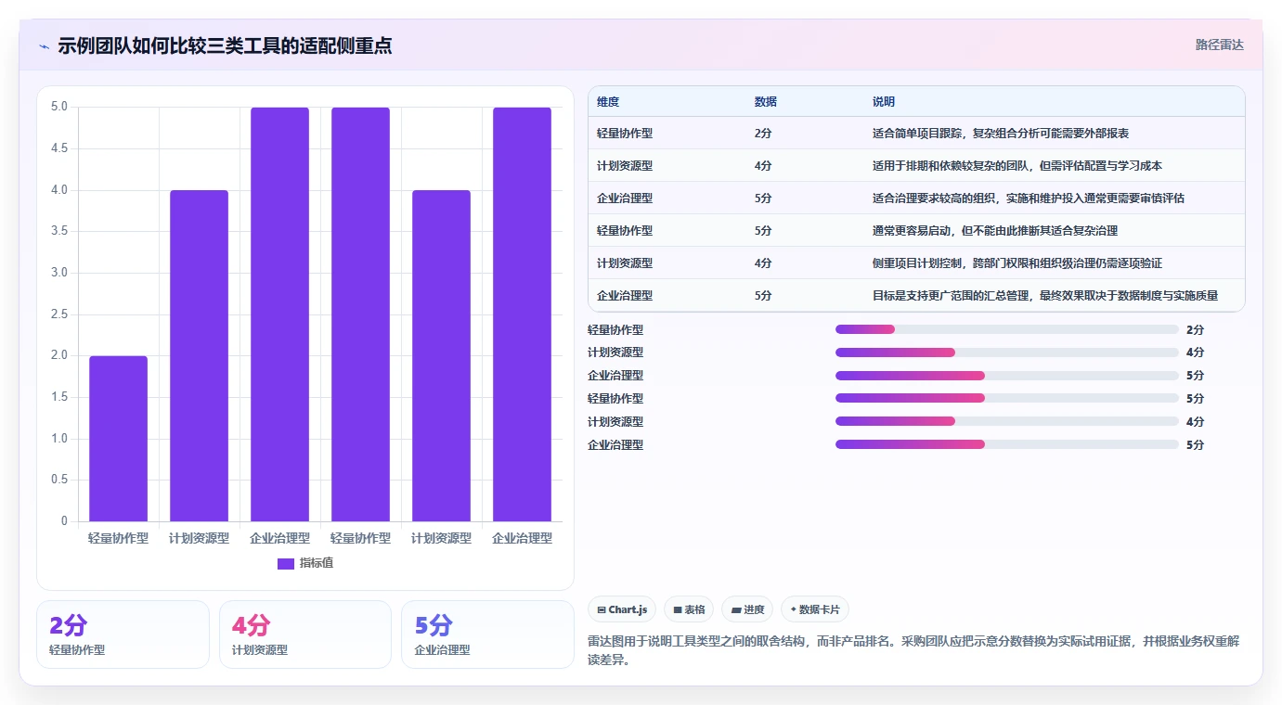
Task: Click the 轻量协作型 progress bar showing 5分
Action: (x=1007, y=398)
